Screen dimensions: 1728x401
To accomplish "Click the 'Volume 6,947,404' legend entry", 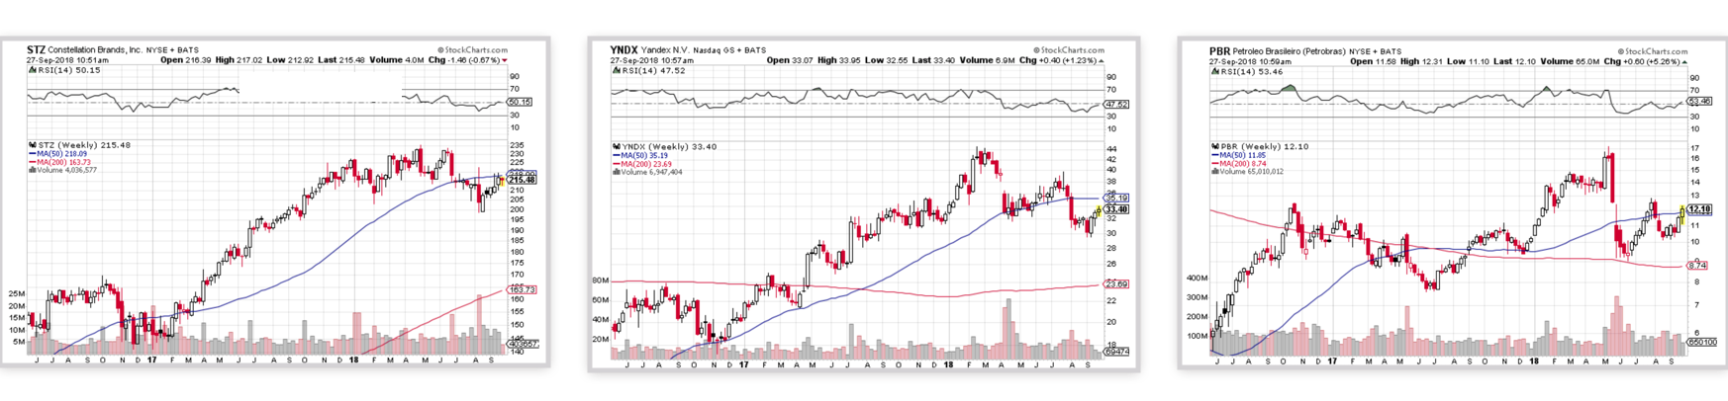I will [x=647, y=172].
